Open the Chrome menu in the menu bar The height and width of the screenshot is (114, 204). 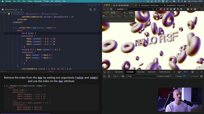(x=8, y=1)
